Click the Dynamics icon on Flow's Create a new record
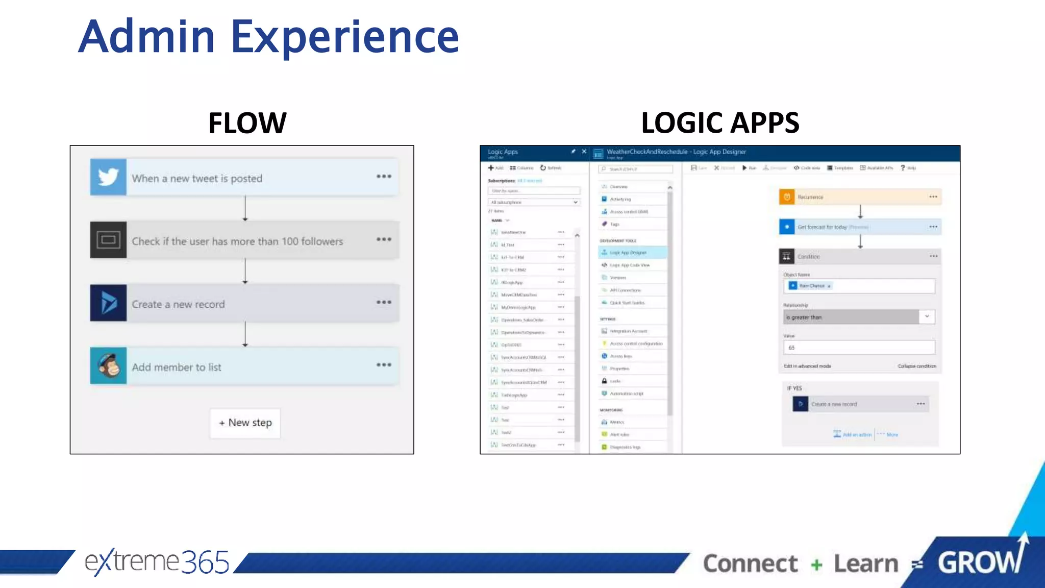 tap(108, 303)
